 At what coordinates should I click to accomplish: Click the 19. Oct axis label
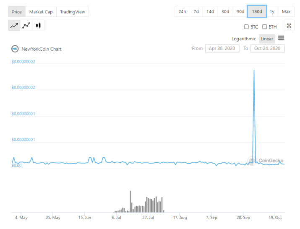(x=275, y=218)
